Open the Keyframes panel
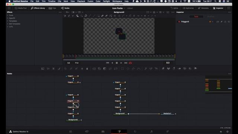This screenshot has height=134, width=238. pos(188,8)
